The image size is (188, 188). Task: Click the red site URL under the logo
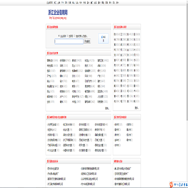pyautogui.click(x=57, y=18)
